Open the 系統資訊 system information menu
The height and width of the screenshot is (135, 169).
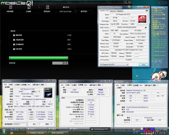pos(11,7)
